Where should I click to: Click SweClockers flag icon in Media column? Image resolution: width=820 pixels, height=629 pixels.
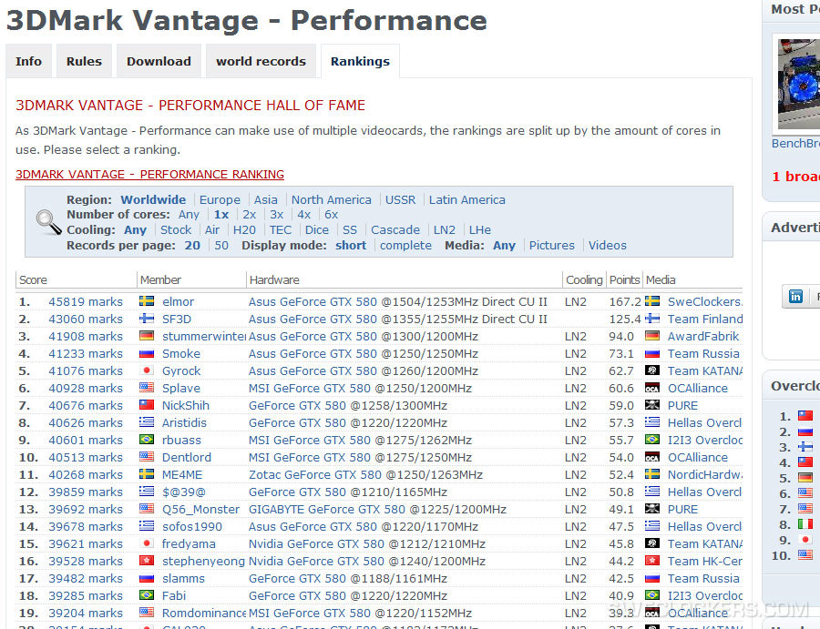pos(652,301)
